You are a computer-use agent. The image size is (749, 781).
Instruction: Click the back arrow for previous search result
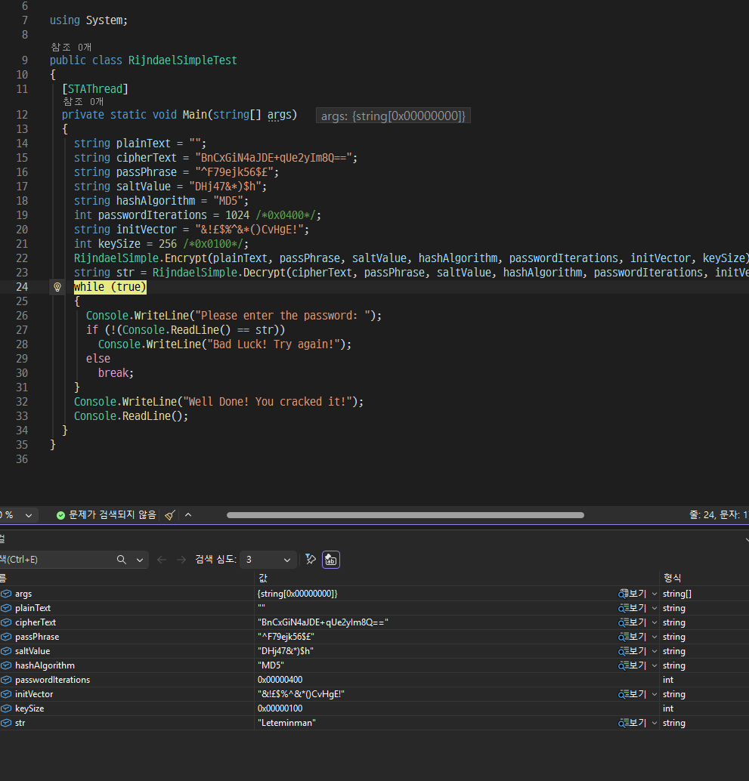click(x=162, y=560)
